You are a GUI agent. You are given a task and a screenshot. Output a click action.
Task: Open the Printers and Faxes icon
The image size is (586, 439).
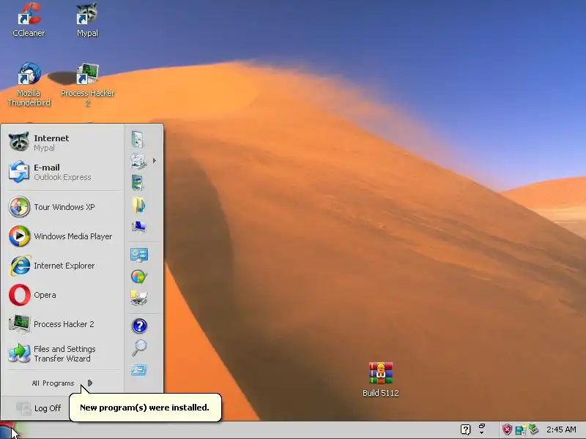tap(139, 298)
